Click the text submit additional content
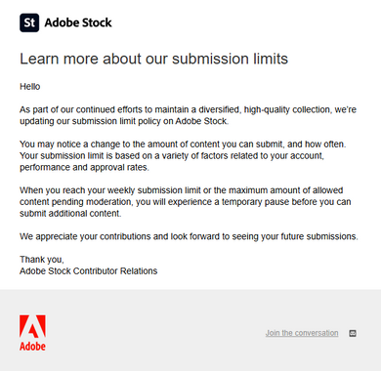This screenshot has width=381, height=371. [x=70, y=214]
